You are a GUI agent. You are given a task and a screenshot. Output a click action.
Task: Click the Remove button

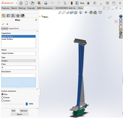[24, 111]
